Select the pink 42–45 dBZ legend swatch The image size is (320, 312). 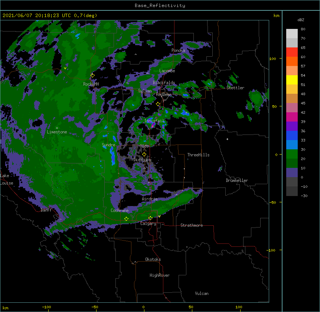tap(292, 108)
